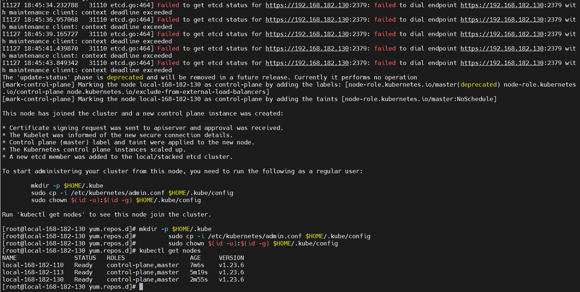This screenshot has height=292, width=580.
Task: Click indented 'sudo cp -i /etc/kubernetes/admin.conf' instruction
Action: [x=132, y=193]
